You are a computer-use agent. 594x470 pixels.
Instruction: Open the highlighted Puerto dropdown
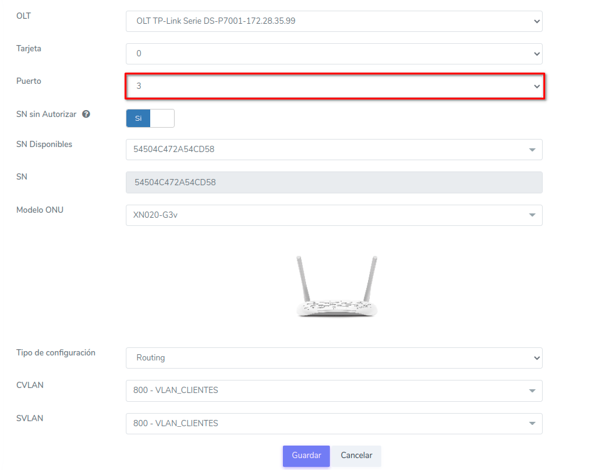[x=334, y=86]
